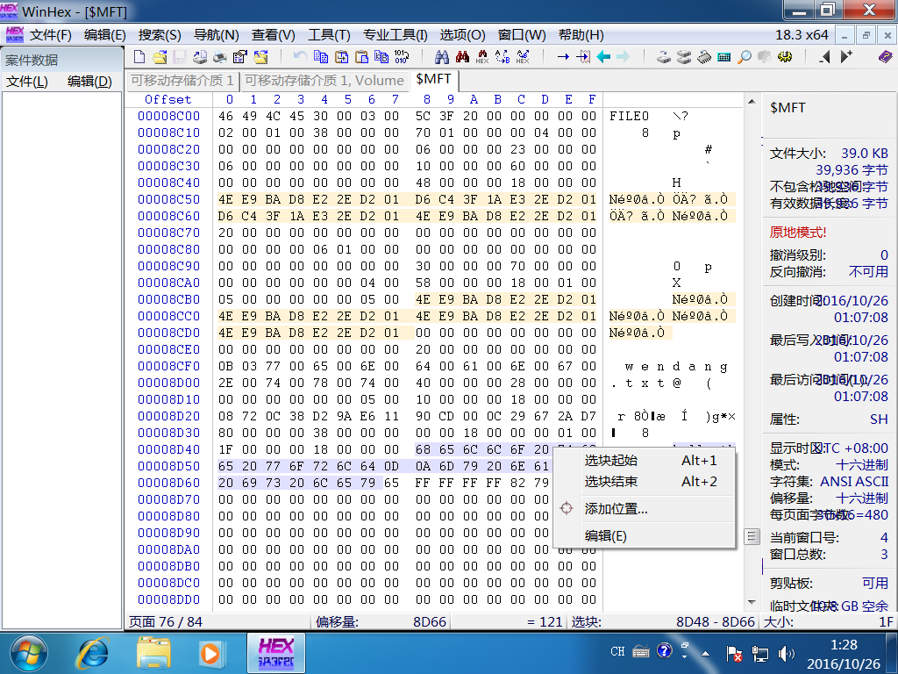
Task: Open the 文件(F) menu
Action: [x=50, y=35]
